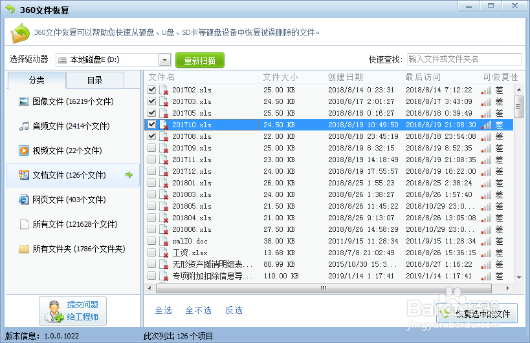Click the 360 recovery logo in title bar
530x343 pixels.
10,9
